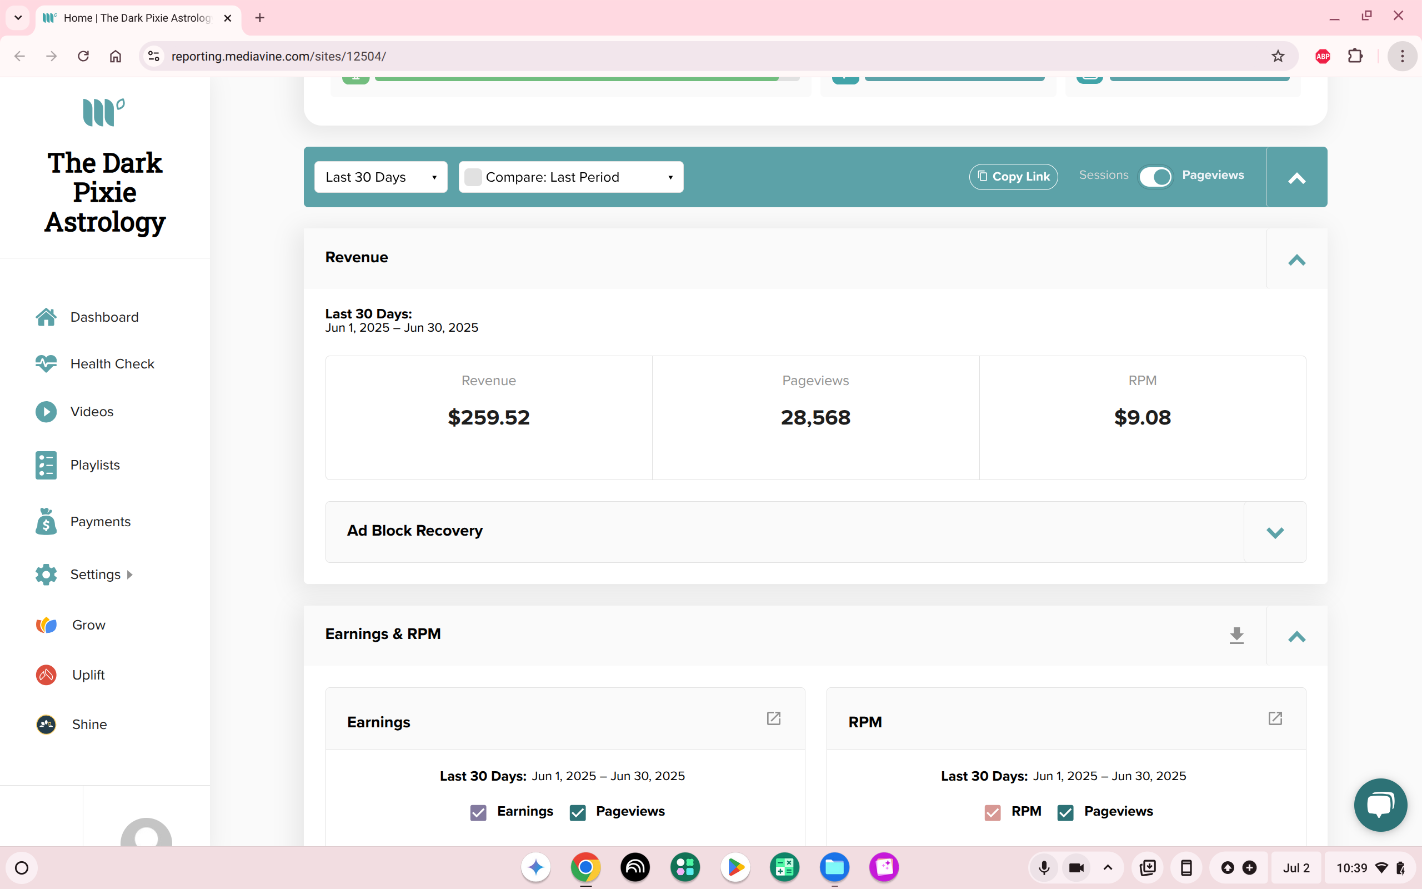
Task: Uncheck Pageviews in Earnings chart
Action: [578, 812]
